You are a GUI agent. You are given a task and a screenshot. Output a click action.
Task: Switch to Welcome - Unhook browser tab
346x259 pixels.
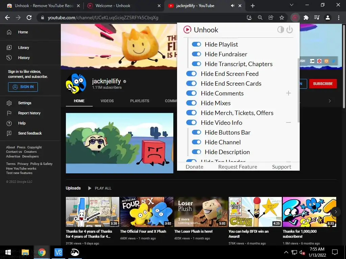pyautogui.click(x=124, y=6)
